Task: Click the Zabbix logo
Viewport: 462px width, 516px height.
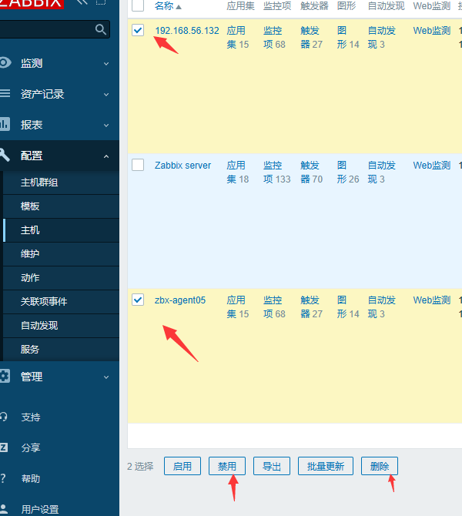Action: [x=32, y=4]
